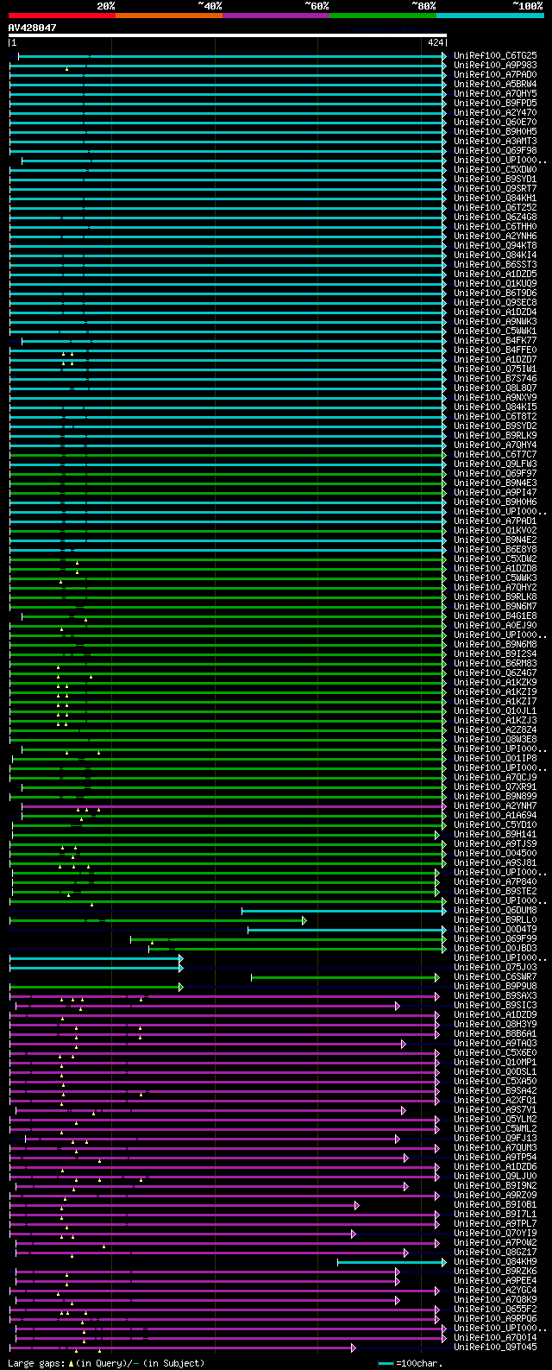Screen dimensions: 552x1370
Task: Click the orange ~40% identity legend segment
Action: click(169, 16)
